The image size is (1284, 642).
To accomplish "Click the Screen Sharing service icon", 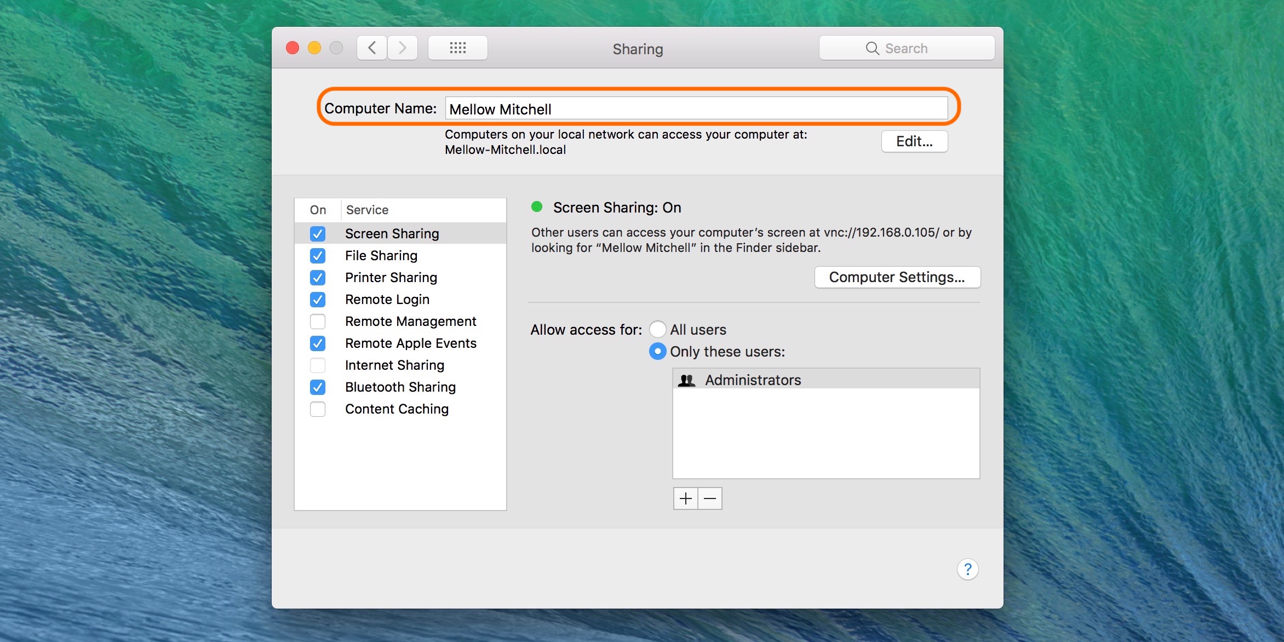I will 318,233.
